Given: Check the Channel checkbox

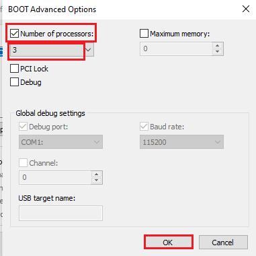Looking at the screenshot, I should pyautogui.click(x=23, y=163).
